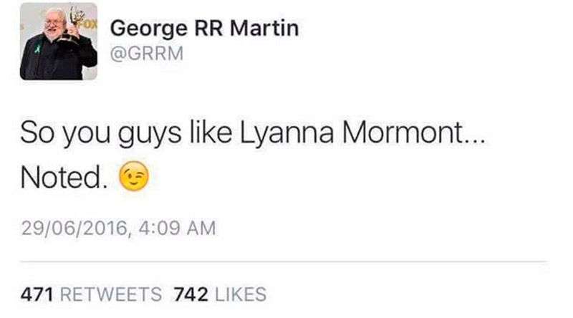Click the number 471 retweet count
The width and height of the screenshot is (573, 318).
36,294
